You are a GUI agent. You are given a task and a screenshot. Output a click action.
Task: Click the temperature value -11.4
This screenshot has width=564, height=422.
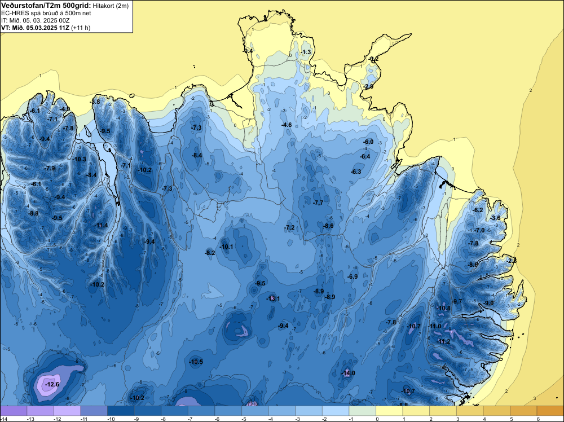(101, 226)
